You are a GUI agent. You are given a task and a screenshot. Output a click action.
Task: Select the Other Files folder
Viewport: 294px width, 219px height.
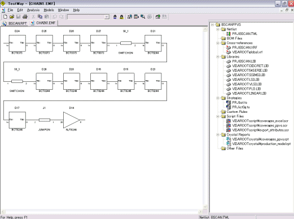pos(235,148)
